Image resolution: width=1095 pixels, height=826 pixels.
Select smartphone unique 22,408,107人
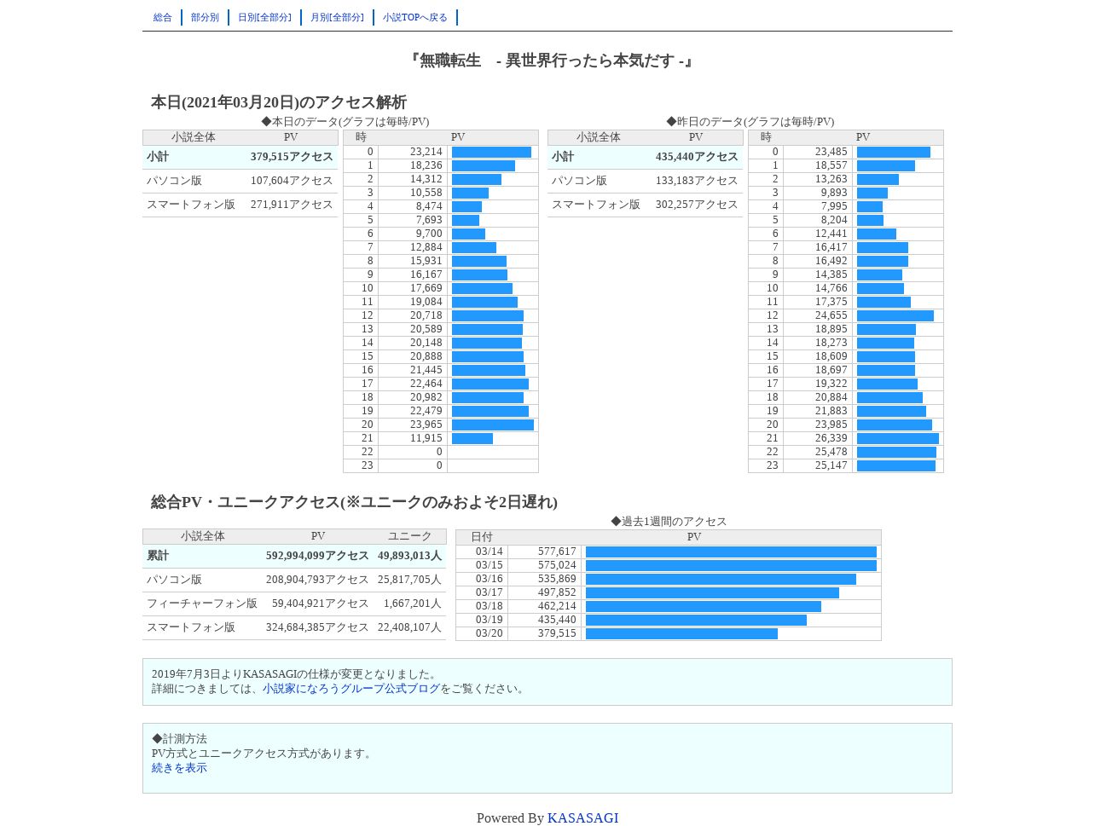(x=409, y=627)
